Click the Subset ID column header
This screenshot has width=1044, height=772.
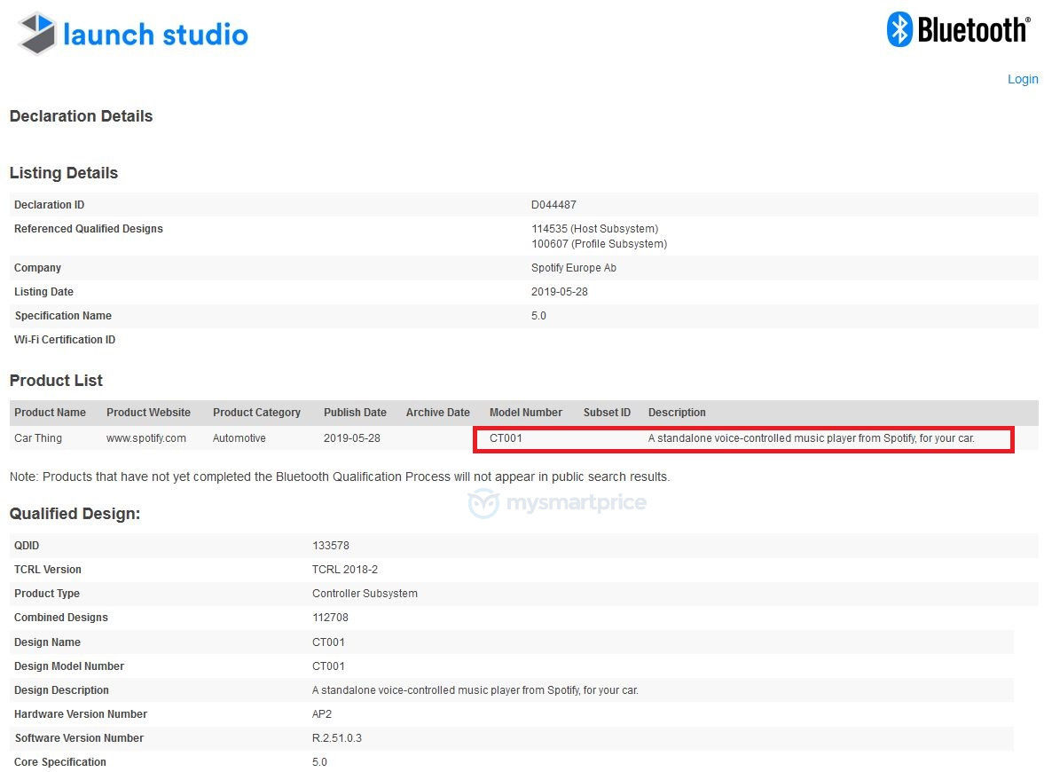tap(607, 413)
